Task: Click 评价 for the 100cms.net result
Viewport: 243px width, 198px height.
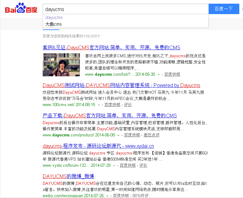Action: [x=128, y=105]
